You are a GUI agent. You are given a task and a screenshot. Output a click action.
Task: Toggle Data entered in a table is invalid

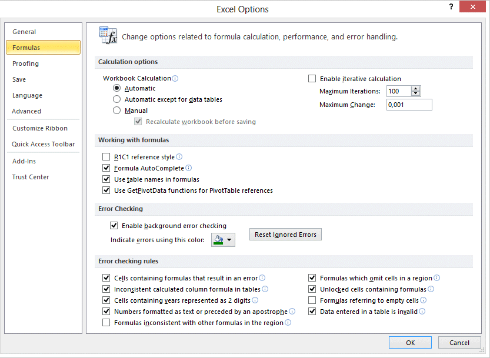[x=312, y=312]
